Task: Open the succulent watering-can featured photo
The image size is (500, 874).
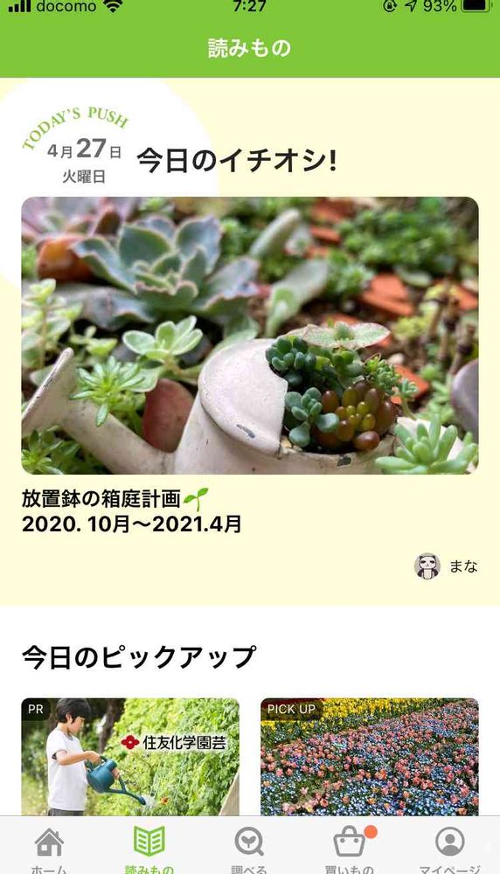Action: 250,336
